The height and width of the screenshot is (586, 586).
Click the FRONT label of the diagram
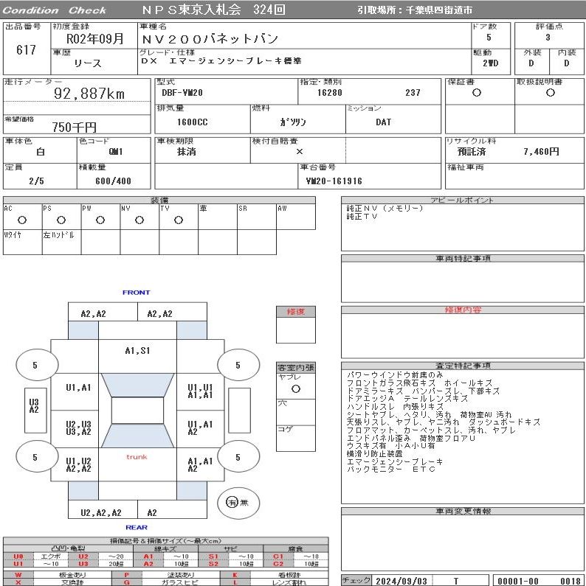(x=137, y=293)
